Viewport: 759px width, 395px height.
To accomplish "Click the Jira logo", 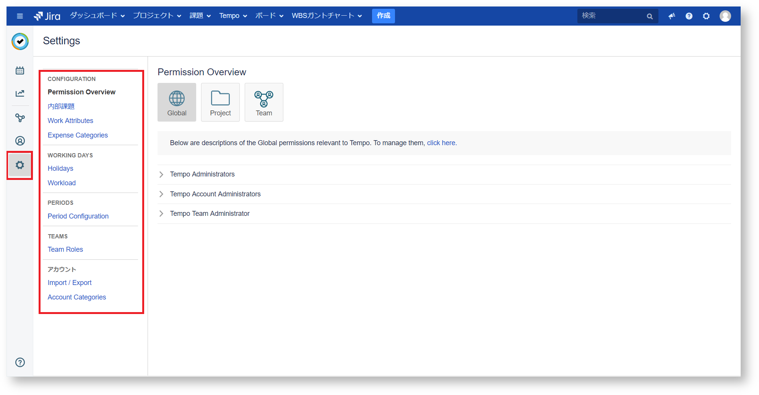I will (47, 16).
